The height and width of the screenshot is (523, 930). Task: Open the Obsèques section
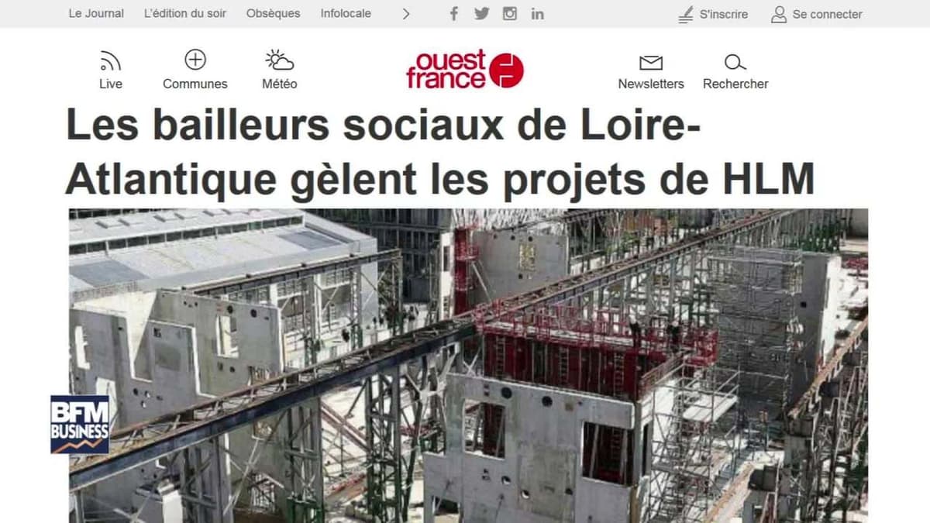(x=273, y=14)
